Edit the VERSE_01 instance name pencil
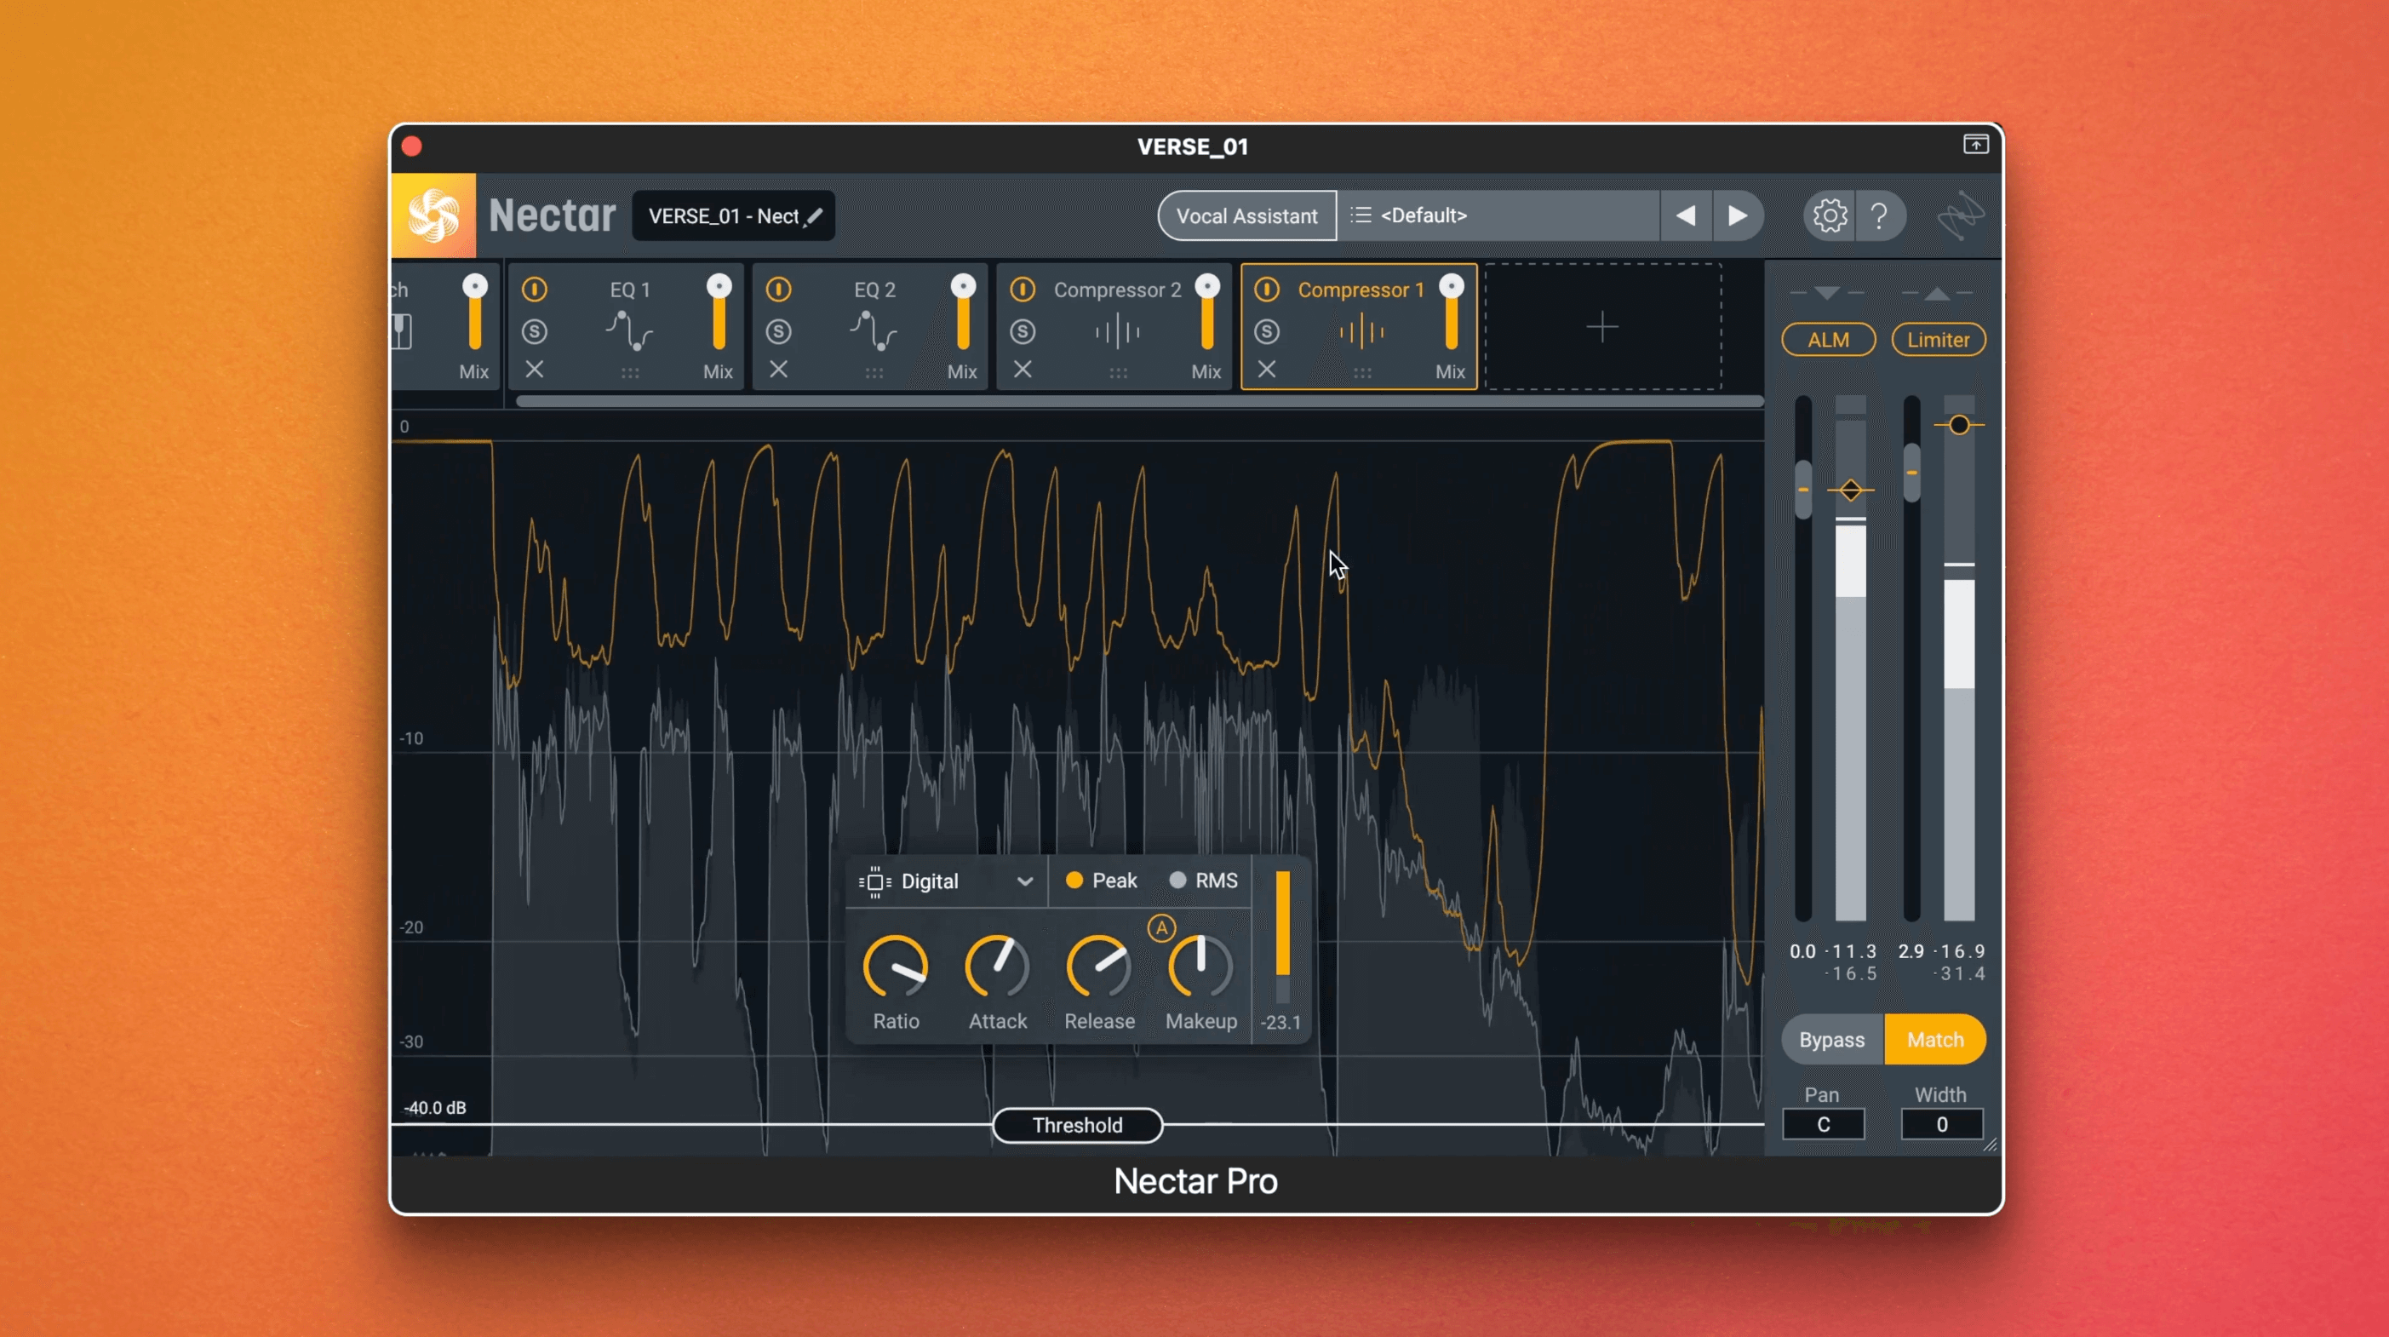Viewport: 2389px width, 1337px height. pyautogui.click(x=814, y=216)
